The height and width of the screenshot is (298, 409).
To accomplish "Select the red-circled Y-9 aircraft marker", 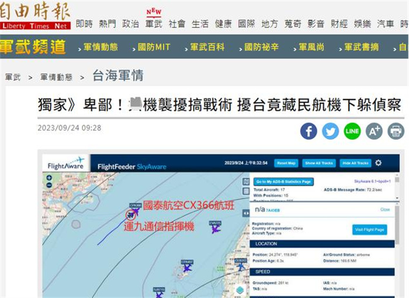I will tap(130, 215).
